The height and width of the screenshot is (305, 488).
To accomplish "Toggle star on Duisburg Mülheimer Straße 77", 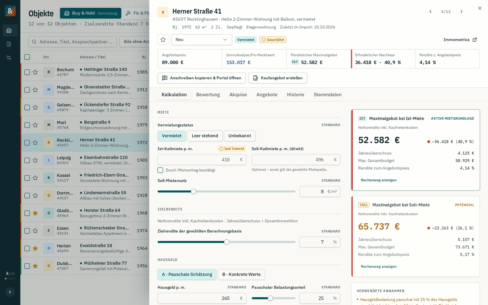I will (35, 266).
